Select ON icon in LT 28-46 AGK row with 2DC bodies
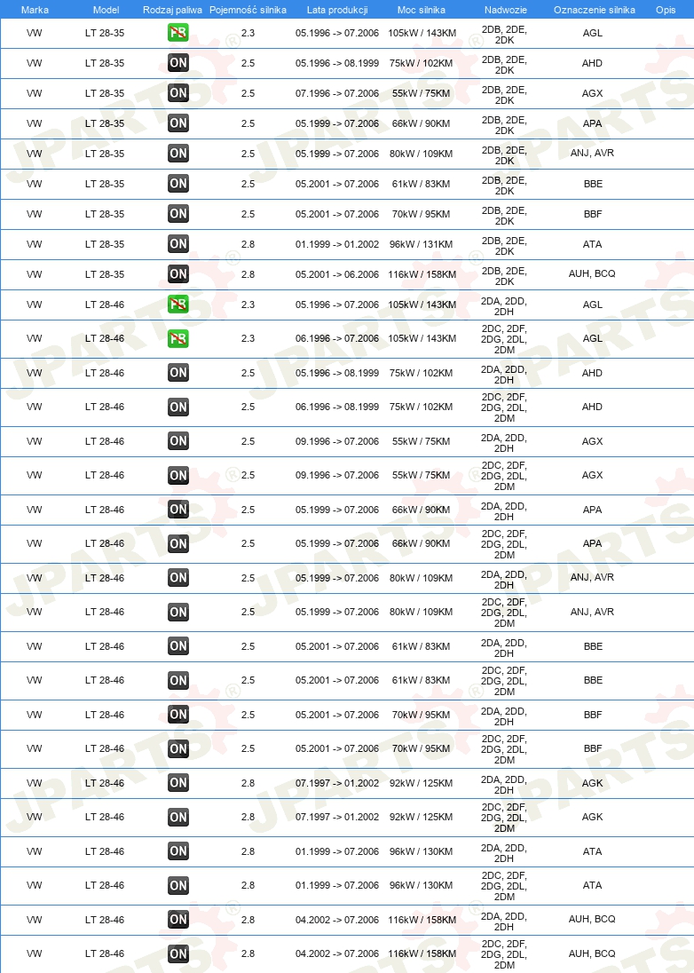This screenshot has width=694, height=973. tap(178, 818)
